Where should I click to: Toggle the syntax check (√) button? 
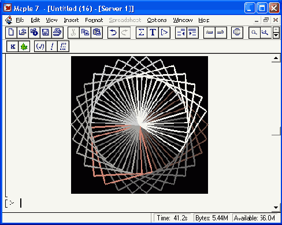coord(40,46)
